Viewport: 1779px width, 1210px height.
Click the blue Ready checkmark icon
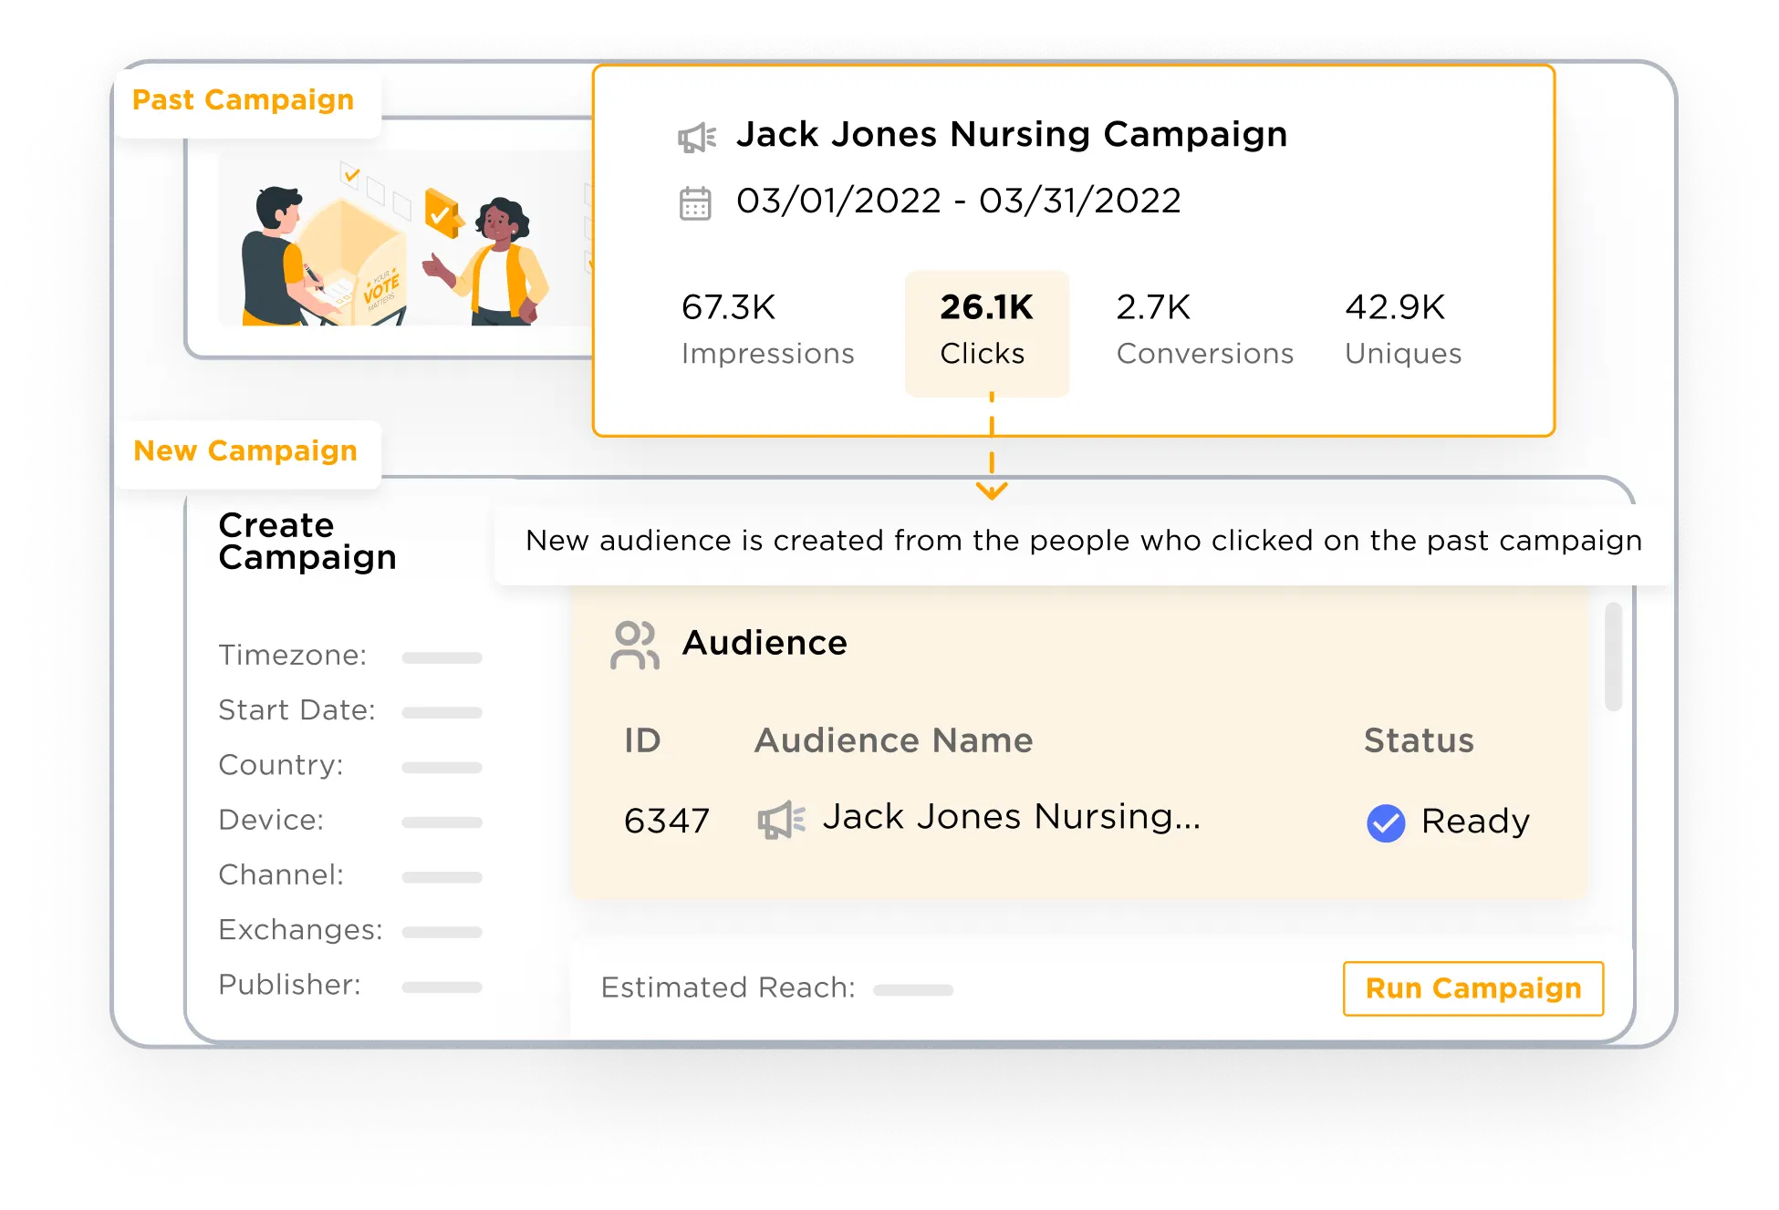tap(1385, 822)
